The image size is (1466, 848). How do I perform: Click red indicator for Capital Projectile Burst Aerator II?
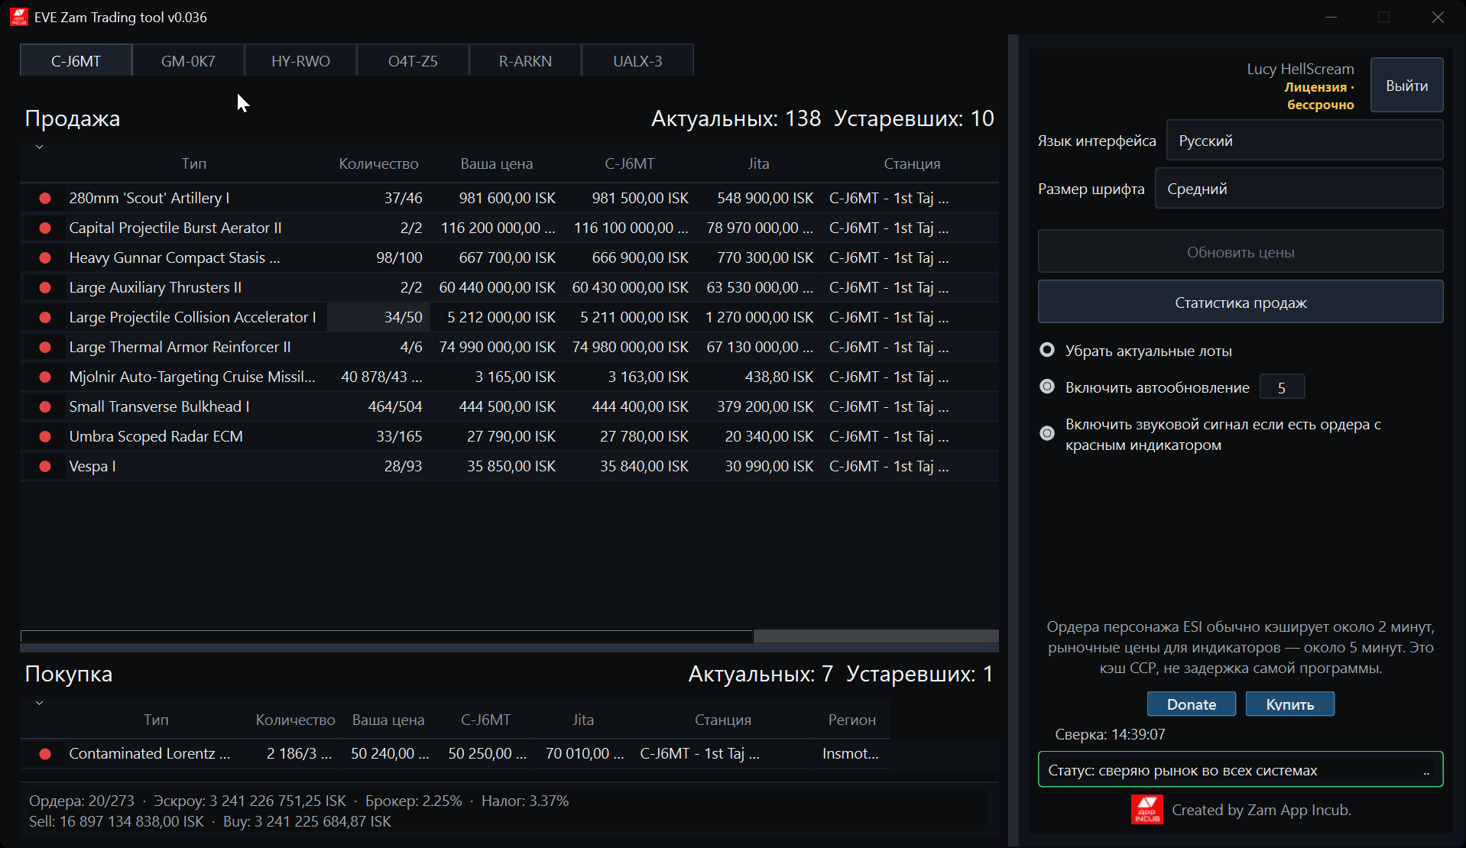coord(45,228)
